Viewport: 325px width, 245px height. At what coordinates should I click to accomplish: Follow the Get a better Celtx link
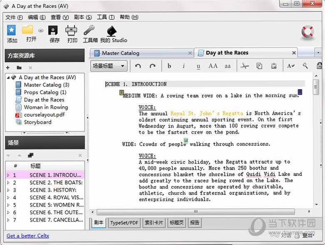tap(28, 236)
